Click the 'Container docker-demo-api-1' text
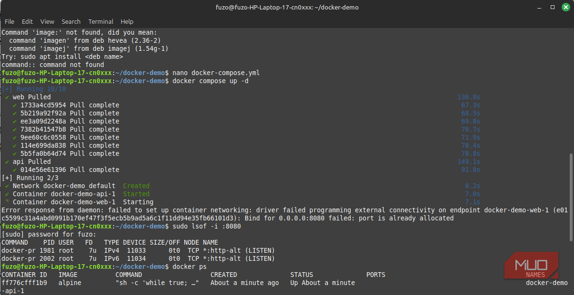The image size is (574, 295). click(x=64, y=194)
